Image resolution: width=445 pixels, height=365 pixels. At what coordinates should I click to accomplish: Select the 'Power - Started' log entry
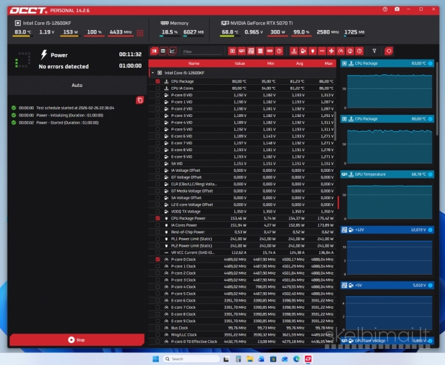[x=55, y=122]
